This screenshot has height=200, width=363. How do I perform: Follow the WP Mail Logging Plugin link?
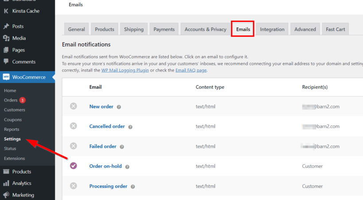click(125, 70)
